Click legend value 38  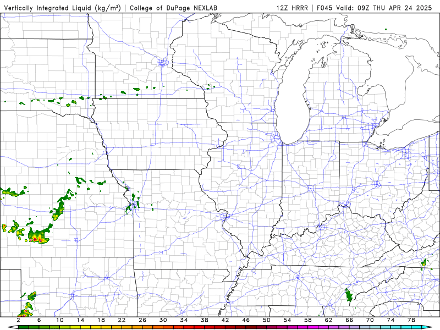(205, 320)
